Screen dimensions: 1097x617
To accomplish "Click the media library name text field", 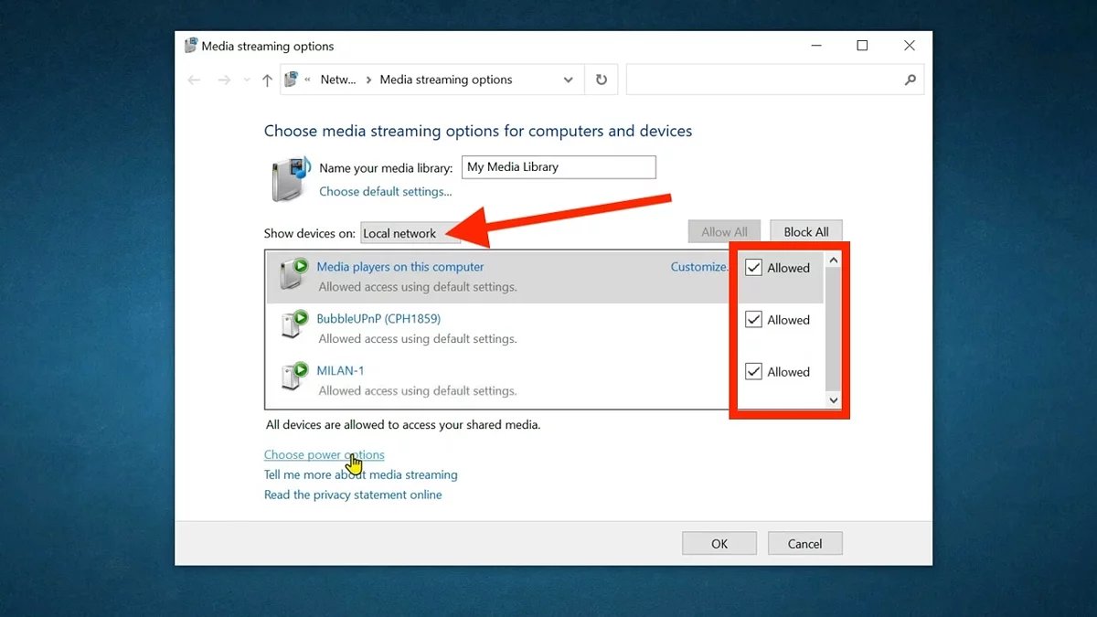I will pos(559,167).
